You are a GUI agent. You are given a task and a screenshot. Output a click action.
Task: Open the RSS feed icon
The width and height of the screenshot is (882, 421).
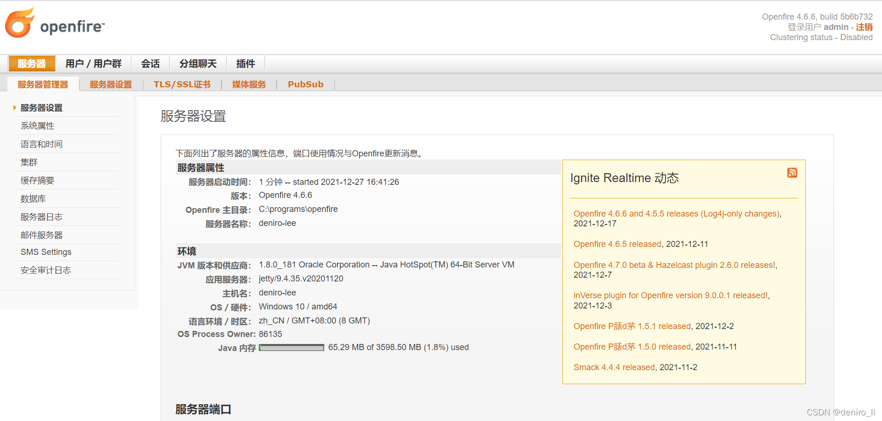coord(792,173)
